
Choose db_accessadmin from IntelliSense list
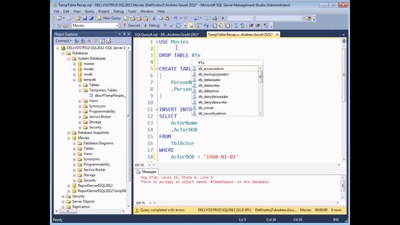coord(211,69)
